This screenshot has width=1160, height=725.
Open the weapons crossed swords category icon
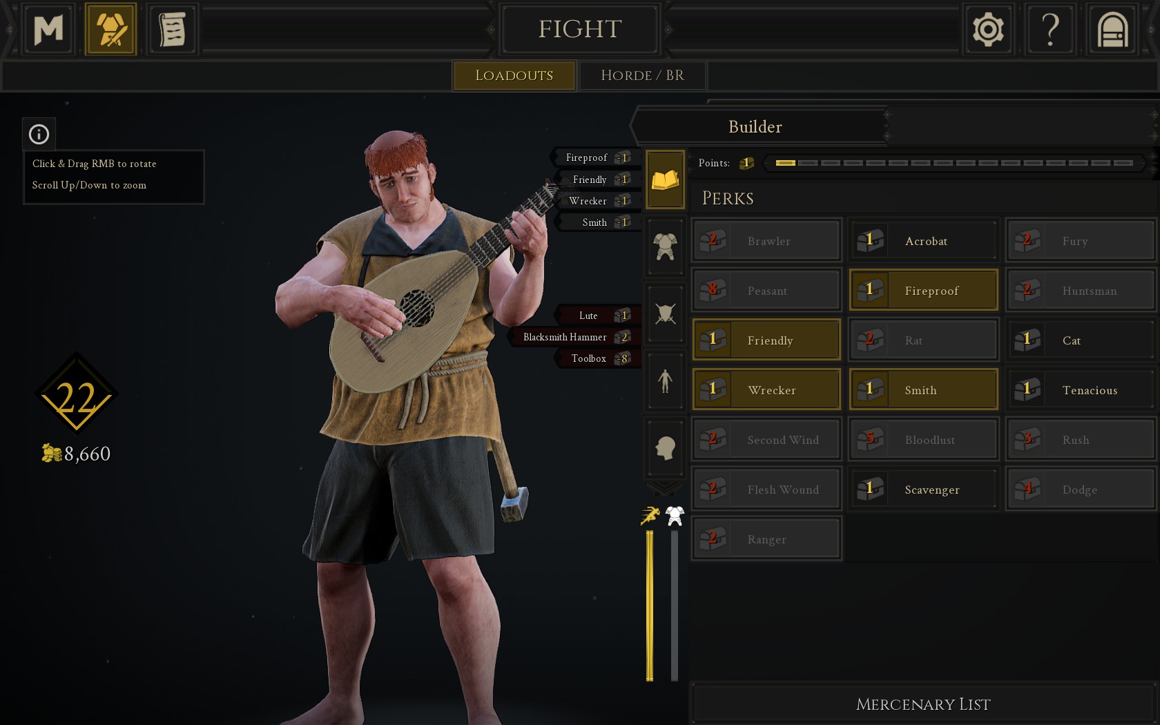pyautogui.click(x=666, y=313)
